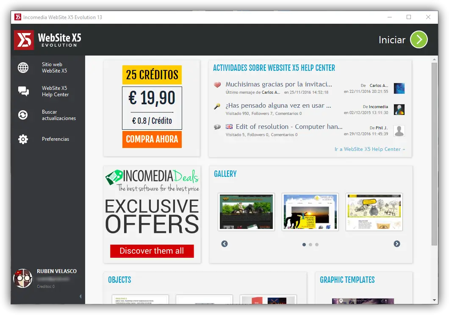
Task: Click the Discover them all red button
Action: point(152,251)
